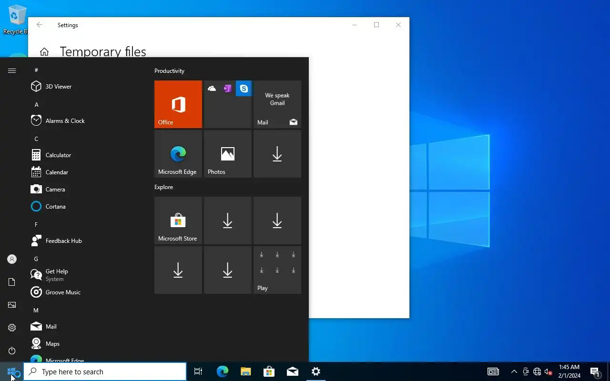The image size is (610, 381).
Task: Open the News and interests taskbar widget
Action: pos(493,371)
